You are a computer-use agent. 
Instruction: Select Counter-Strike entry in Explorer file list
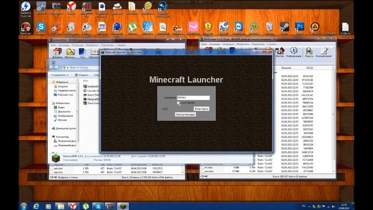91,91
